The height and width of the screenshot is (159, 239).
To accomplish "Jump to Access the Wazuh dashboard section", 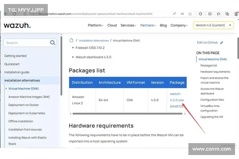I will pos(212,91).
